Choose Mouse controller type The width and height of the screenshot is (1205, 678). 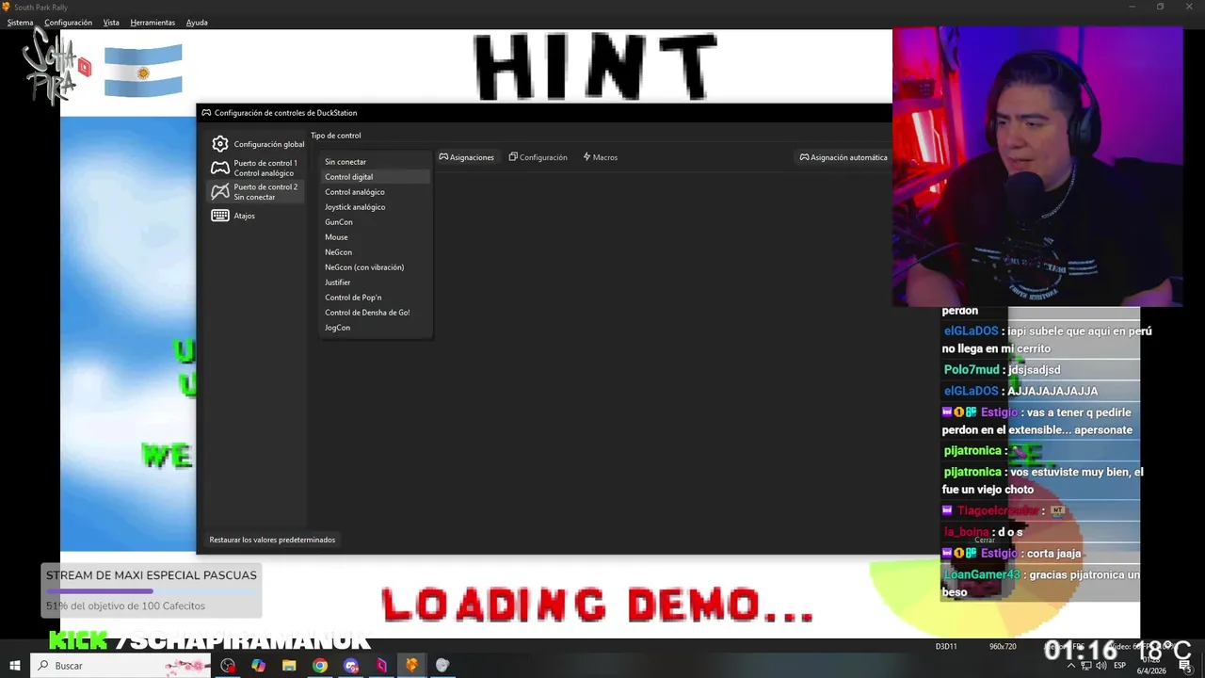point(376,237)
